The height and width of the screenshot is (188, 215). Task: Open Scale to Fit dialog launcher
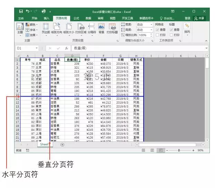[x=152, y=41]
